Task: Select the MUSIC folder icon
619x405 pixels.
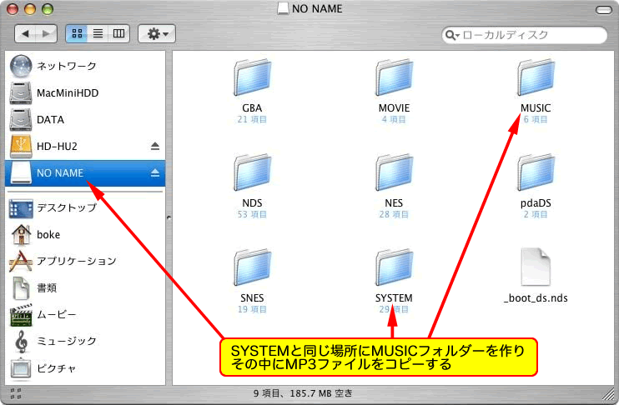Action: [x=536, y=77]
